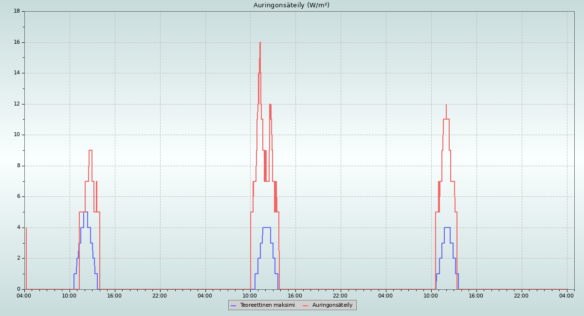Click the Auringonsäteily legend label
The image size is (584, 316).
[332, 305]
